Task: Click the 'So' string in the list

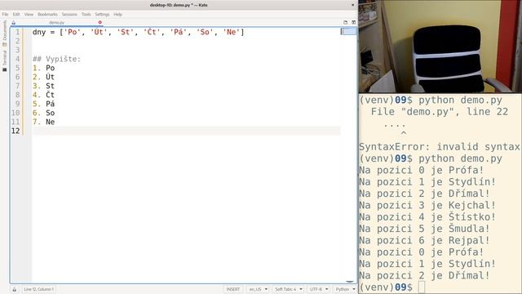Action: (205, 33)
